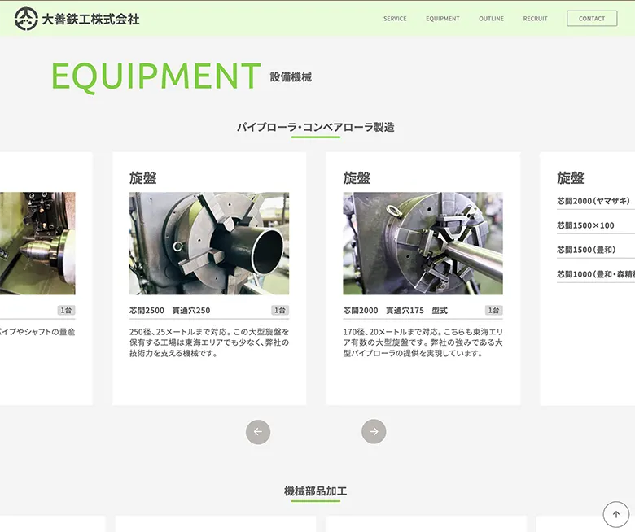Click the scroll-to-top arrow button
The image size is (635, 532).
[x=616, y=515]
